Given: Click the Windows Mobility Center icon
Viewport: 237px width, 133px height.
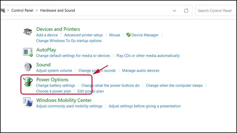Looking at the screenshot, I should pos(28,102).
